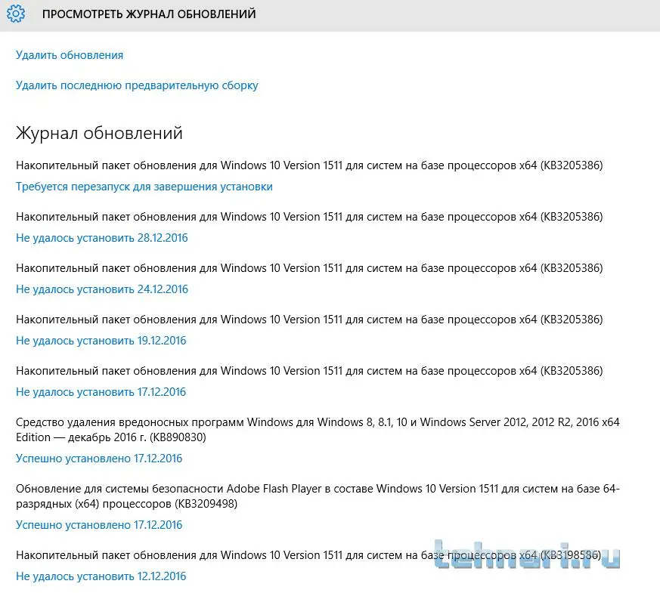The width and height of the screenshot is (660, 593).
Task: Select the KB3198586 cumulative update entry
Action: [x=308, y=555]
